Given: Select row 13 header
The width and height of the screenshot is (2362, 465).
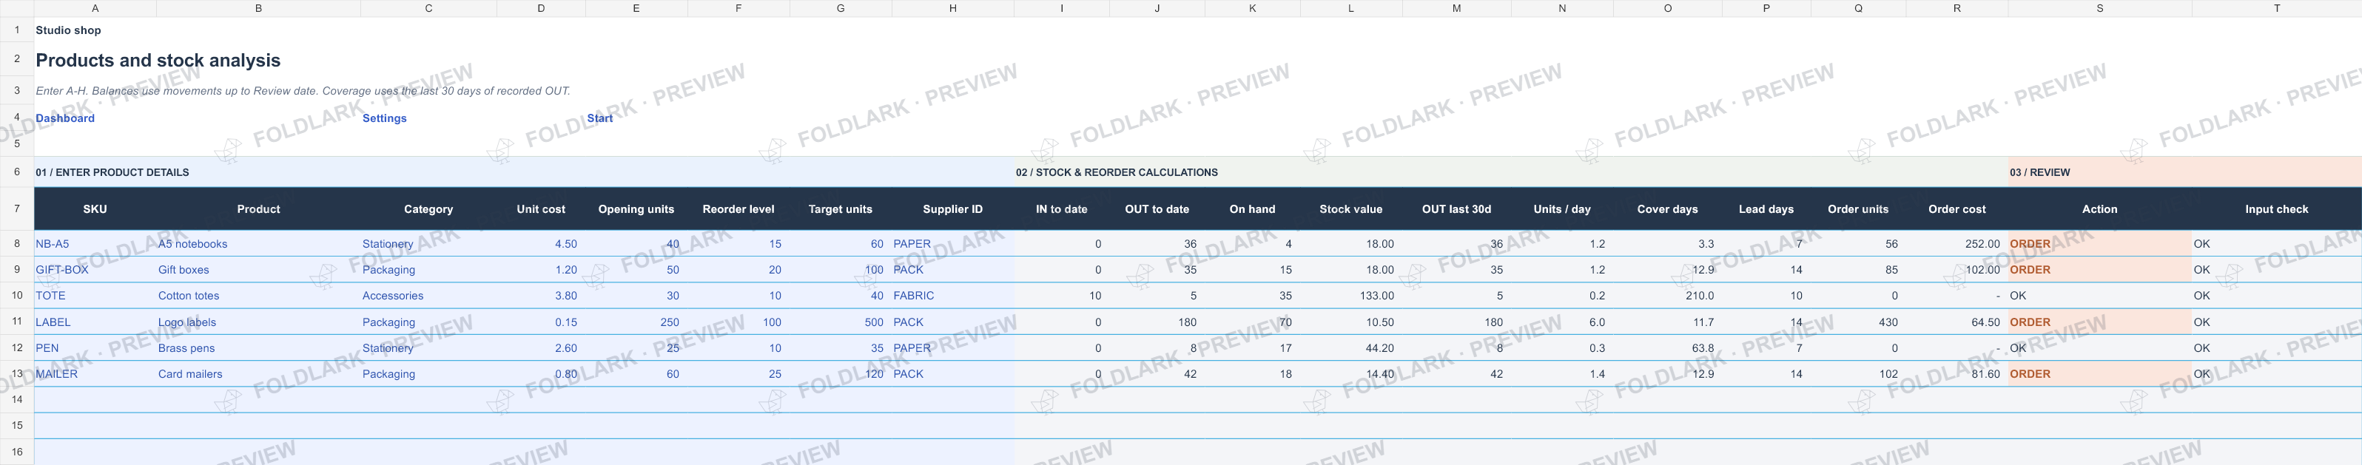Looking at the screenshot, I should 16,373.
